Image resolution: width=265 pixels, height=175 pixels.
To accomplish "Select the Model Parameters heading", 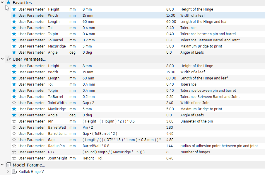I will coord(29,165).
